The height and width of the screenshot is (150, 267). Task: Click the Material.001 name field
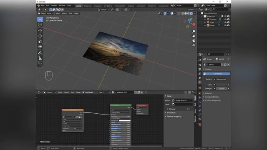click(125, 92)
